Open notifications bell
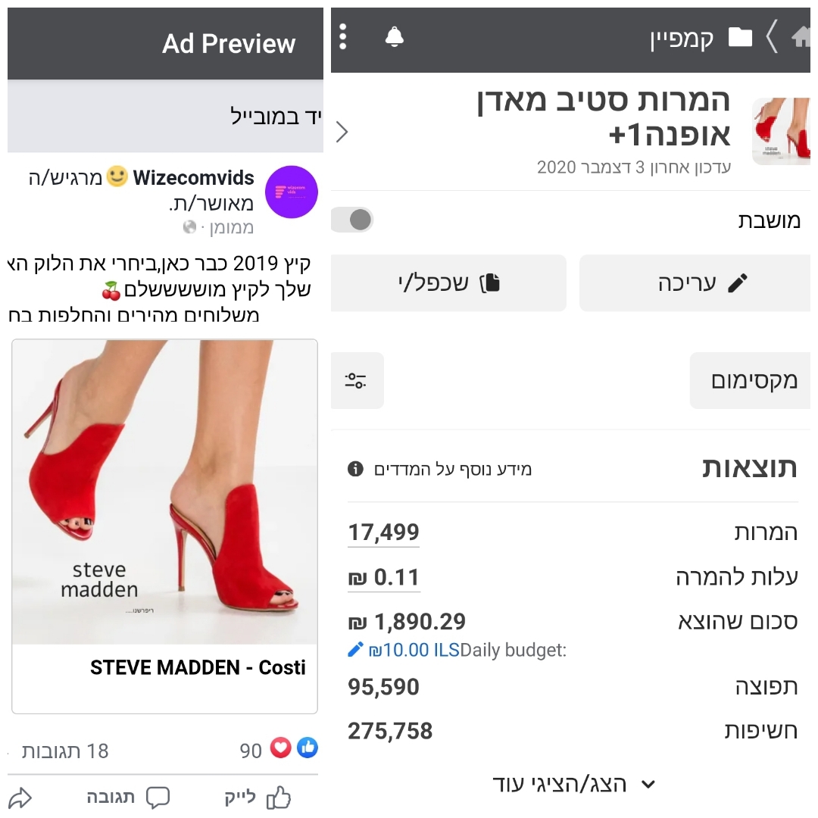This screenshot has width=818, height=818. (x=395, y=37)
